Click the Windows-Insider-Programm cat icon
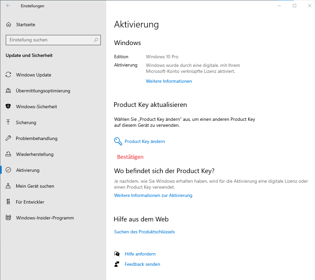Image resolution: width=315 pixels, height=280 pixels. (x=8, y=217)
